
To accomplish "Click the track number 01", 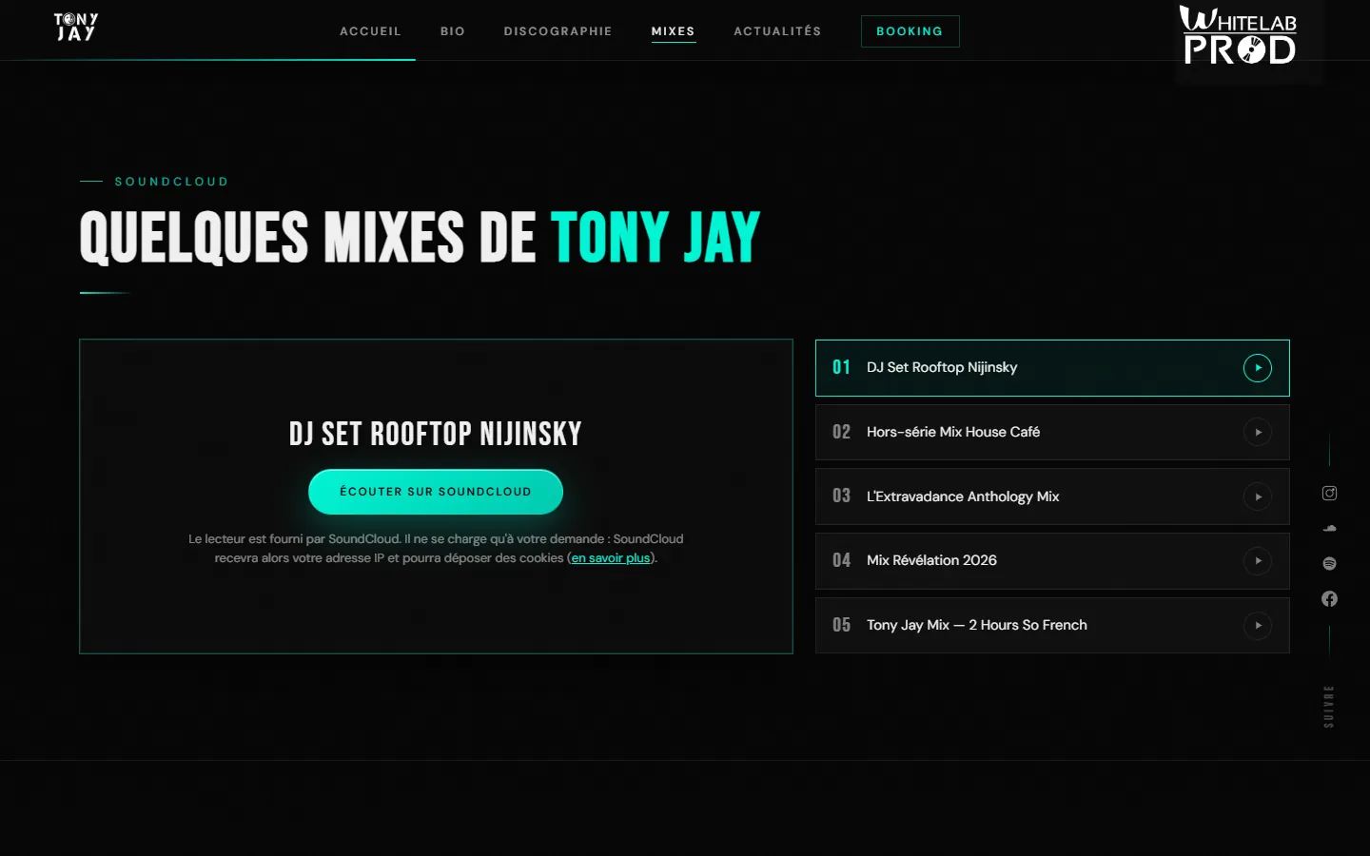I will click(x=841, y=367).
